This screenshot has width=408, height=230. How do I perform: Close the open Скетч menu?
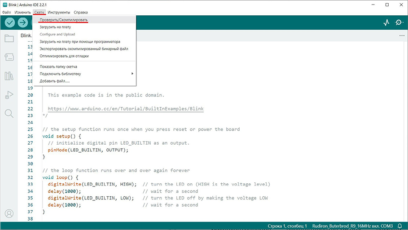39,12
